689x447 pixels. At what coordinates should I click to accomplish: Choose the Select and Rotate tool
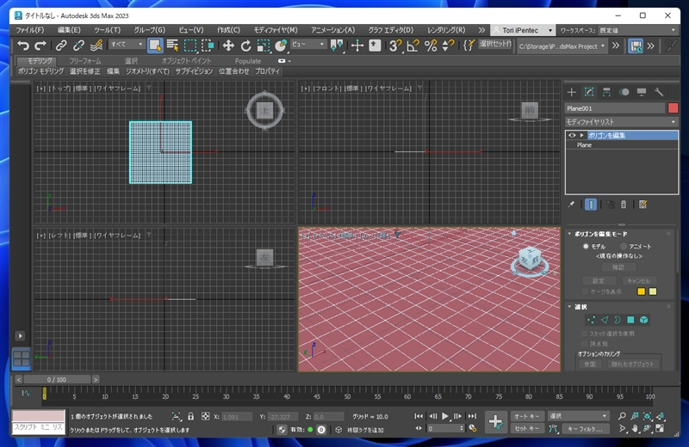(245, 46)
